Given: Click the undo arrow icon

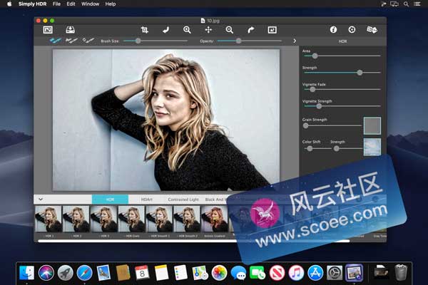Looking at the screenshot, I should pyautogui.click(x=165, y=30).
